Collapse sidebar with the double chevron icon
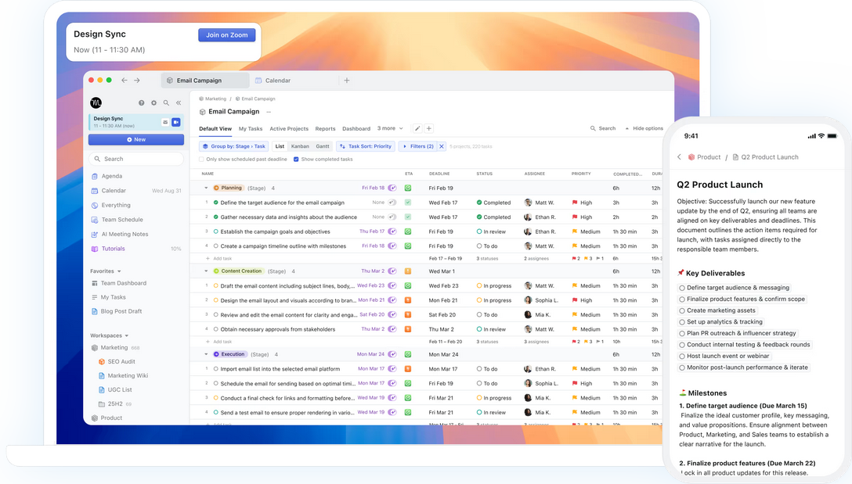 179,102
